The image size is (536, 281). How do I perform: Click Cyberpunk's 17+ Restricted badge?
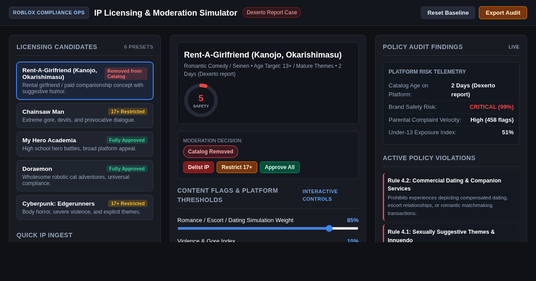128,203
